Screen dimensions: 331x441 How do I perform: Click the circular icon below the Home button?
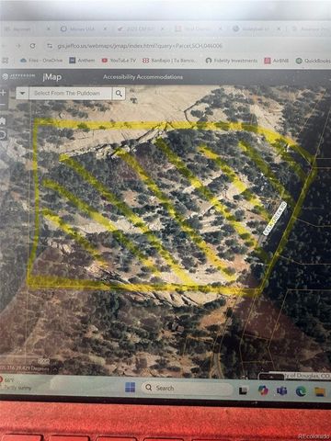tap(3, 135)
